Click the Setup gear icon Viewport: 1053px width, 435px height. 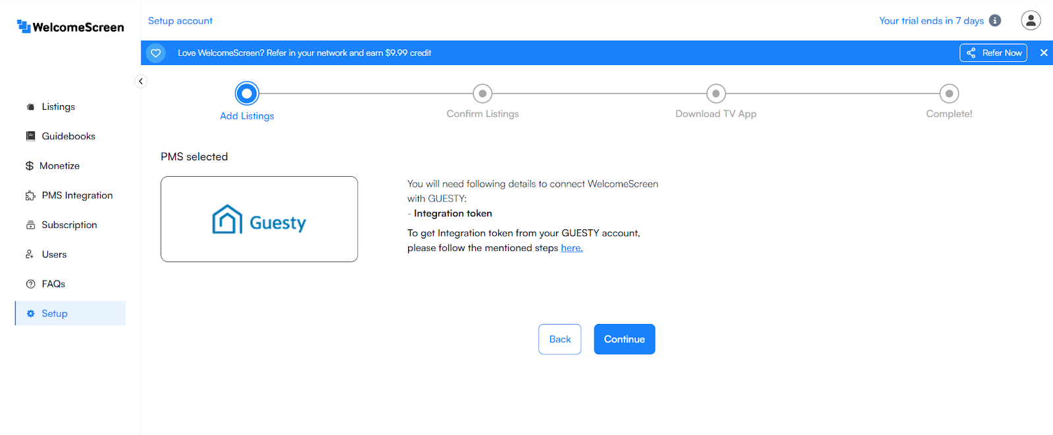click(x=30, y=313)
